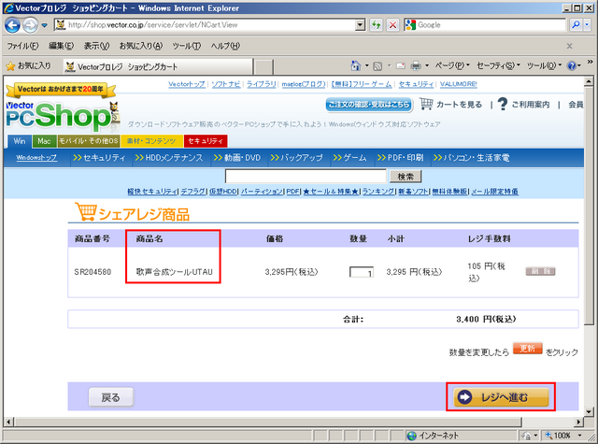Select the モバイル・その他OS tab

click(89, 141)
